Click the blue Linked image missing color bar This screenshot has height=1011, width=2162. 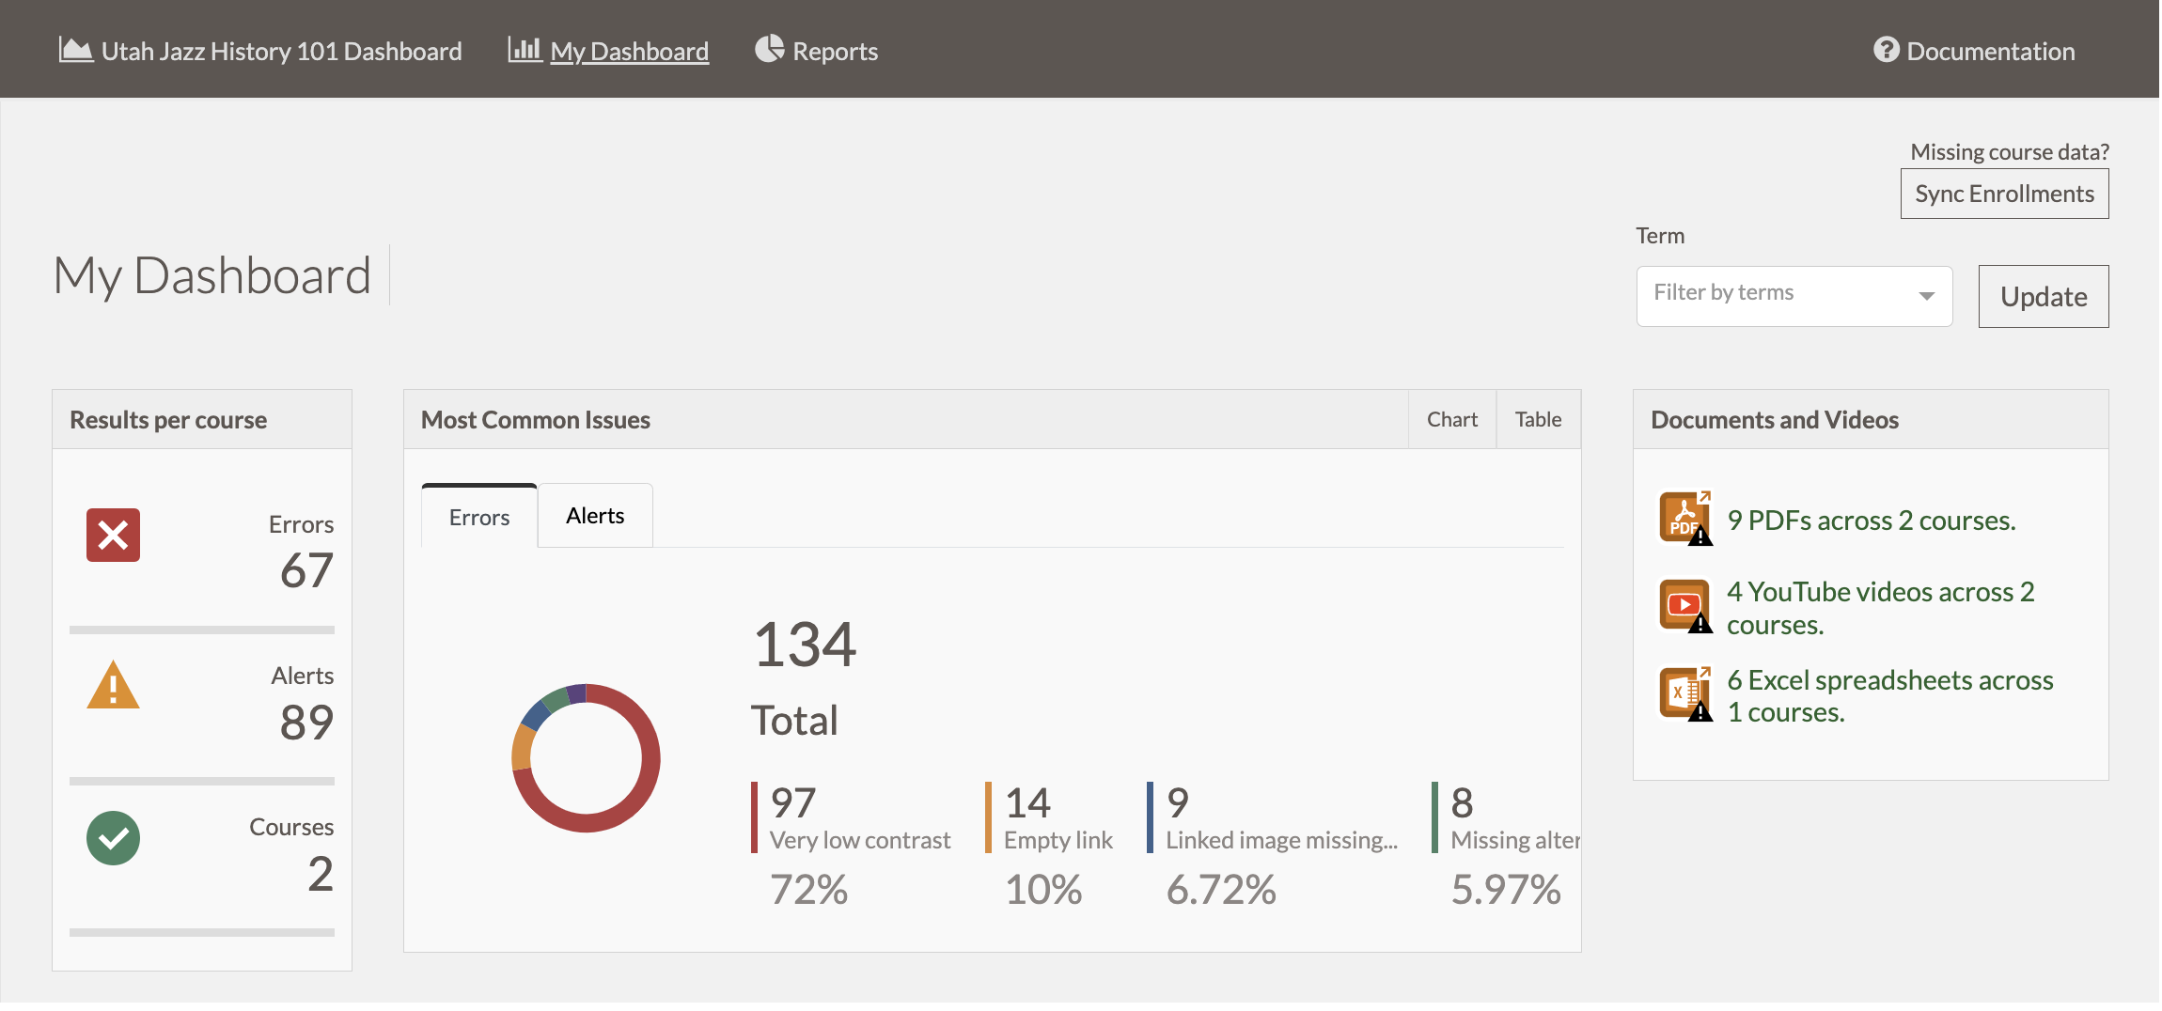pyautogui.click(x=1151, y=817)
